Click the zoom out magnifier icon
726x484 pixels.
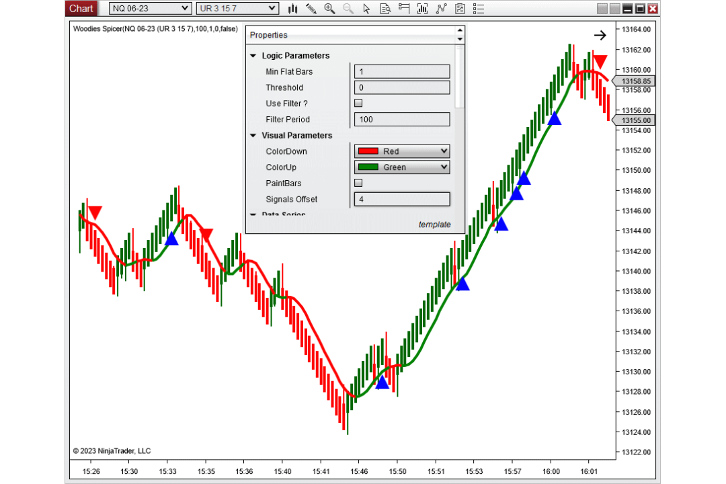348,9
